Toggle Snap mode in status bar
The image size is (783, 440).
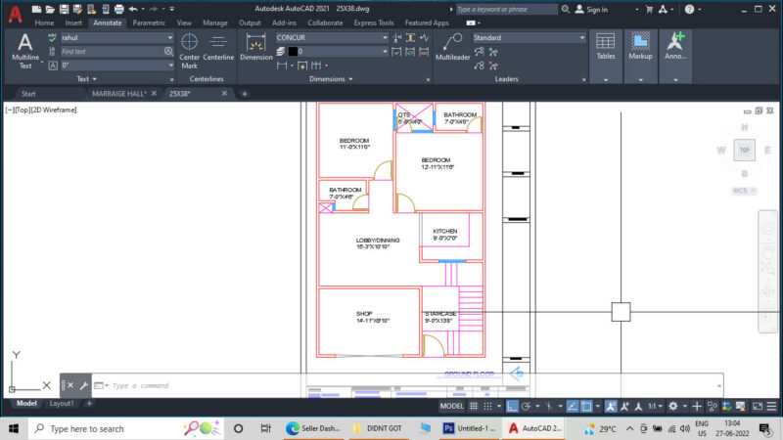[x=487, y=406]
